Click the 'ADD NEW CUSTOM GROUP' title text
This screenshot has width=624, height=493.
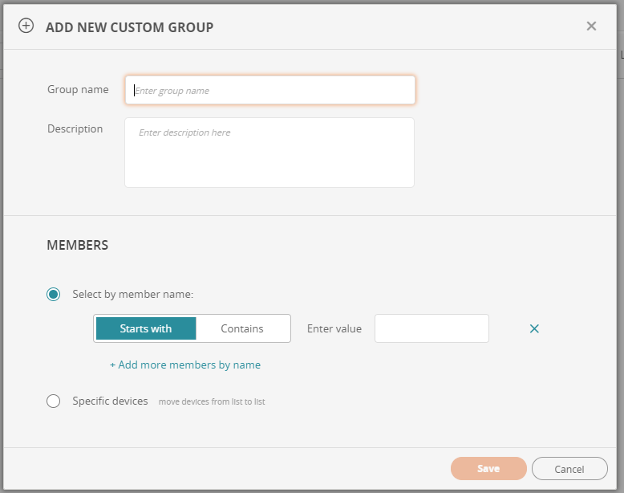(x=129, y=27)
